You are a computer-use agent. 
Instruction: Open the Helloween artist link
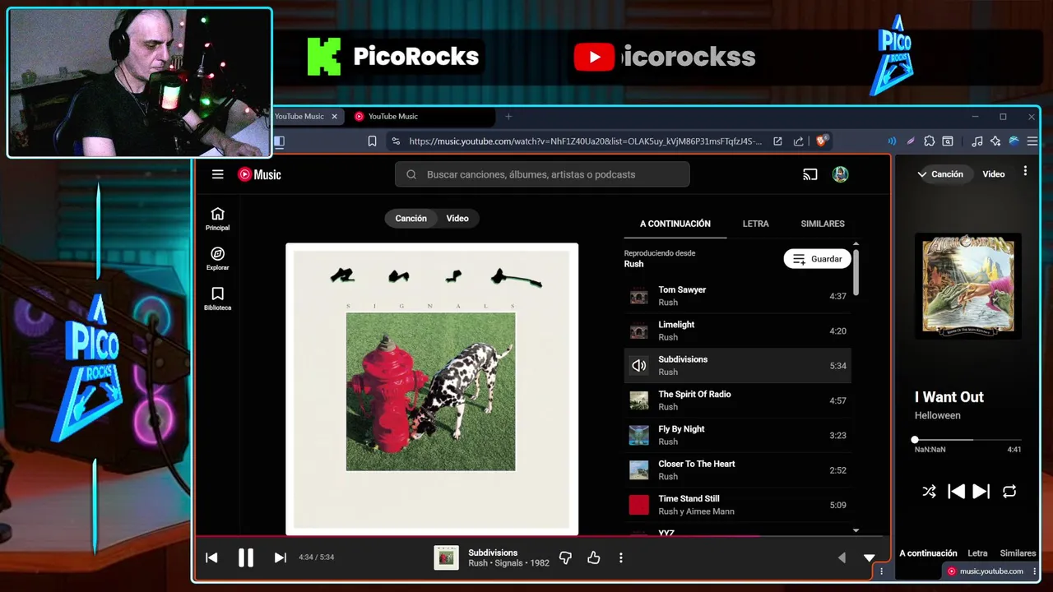(937, 415)
